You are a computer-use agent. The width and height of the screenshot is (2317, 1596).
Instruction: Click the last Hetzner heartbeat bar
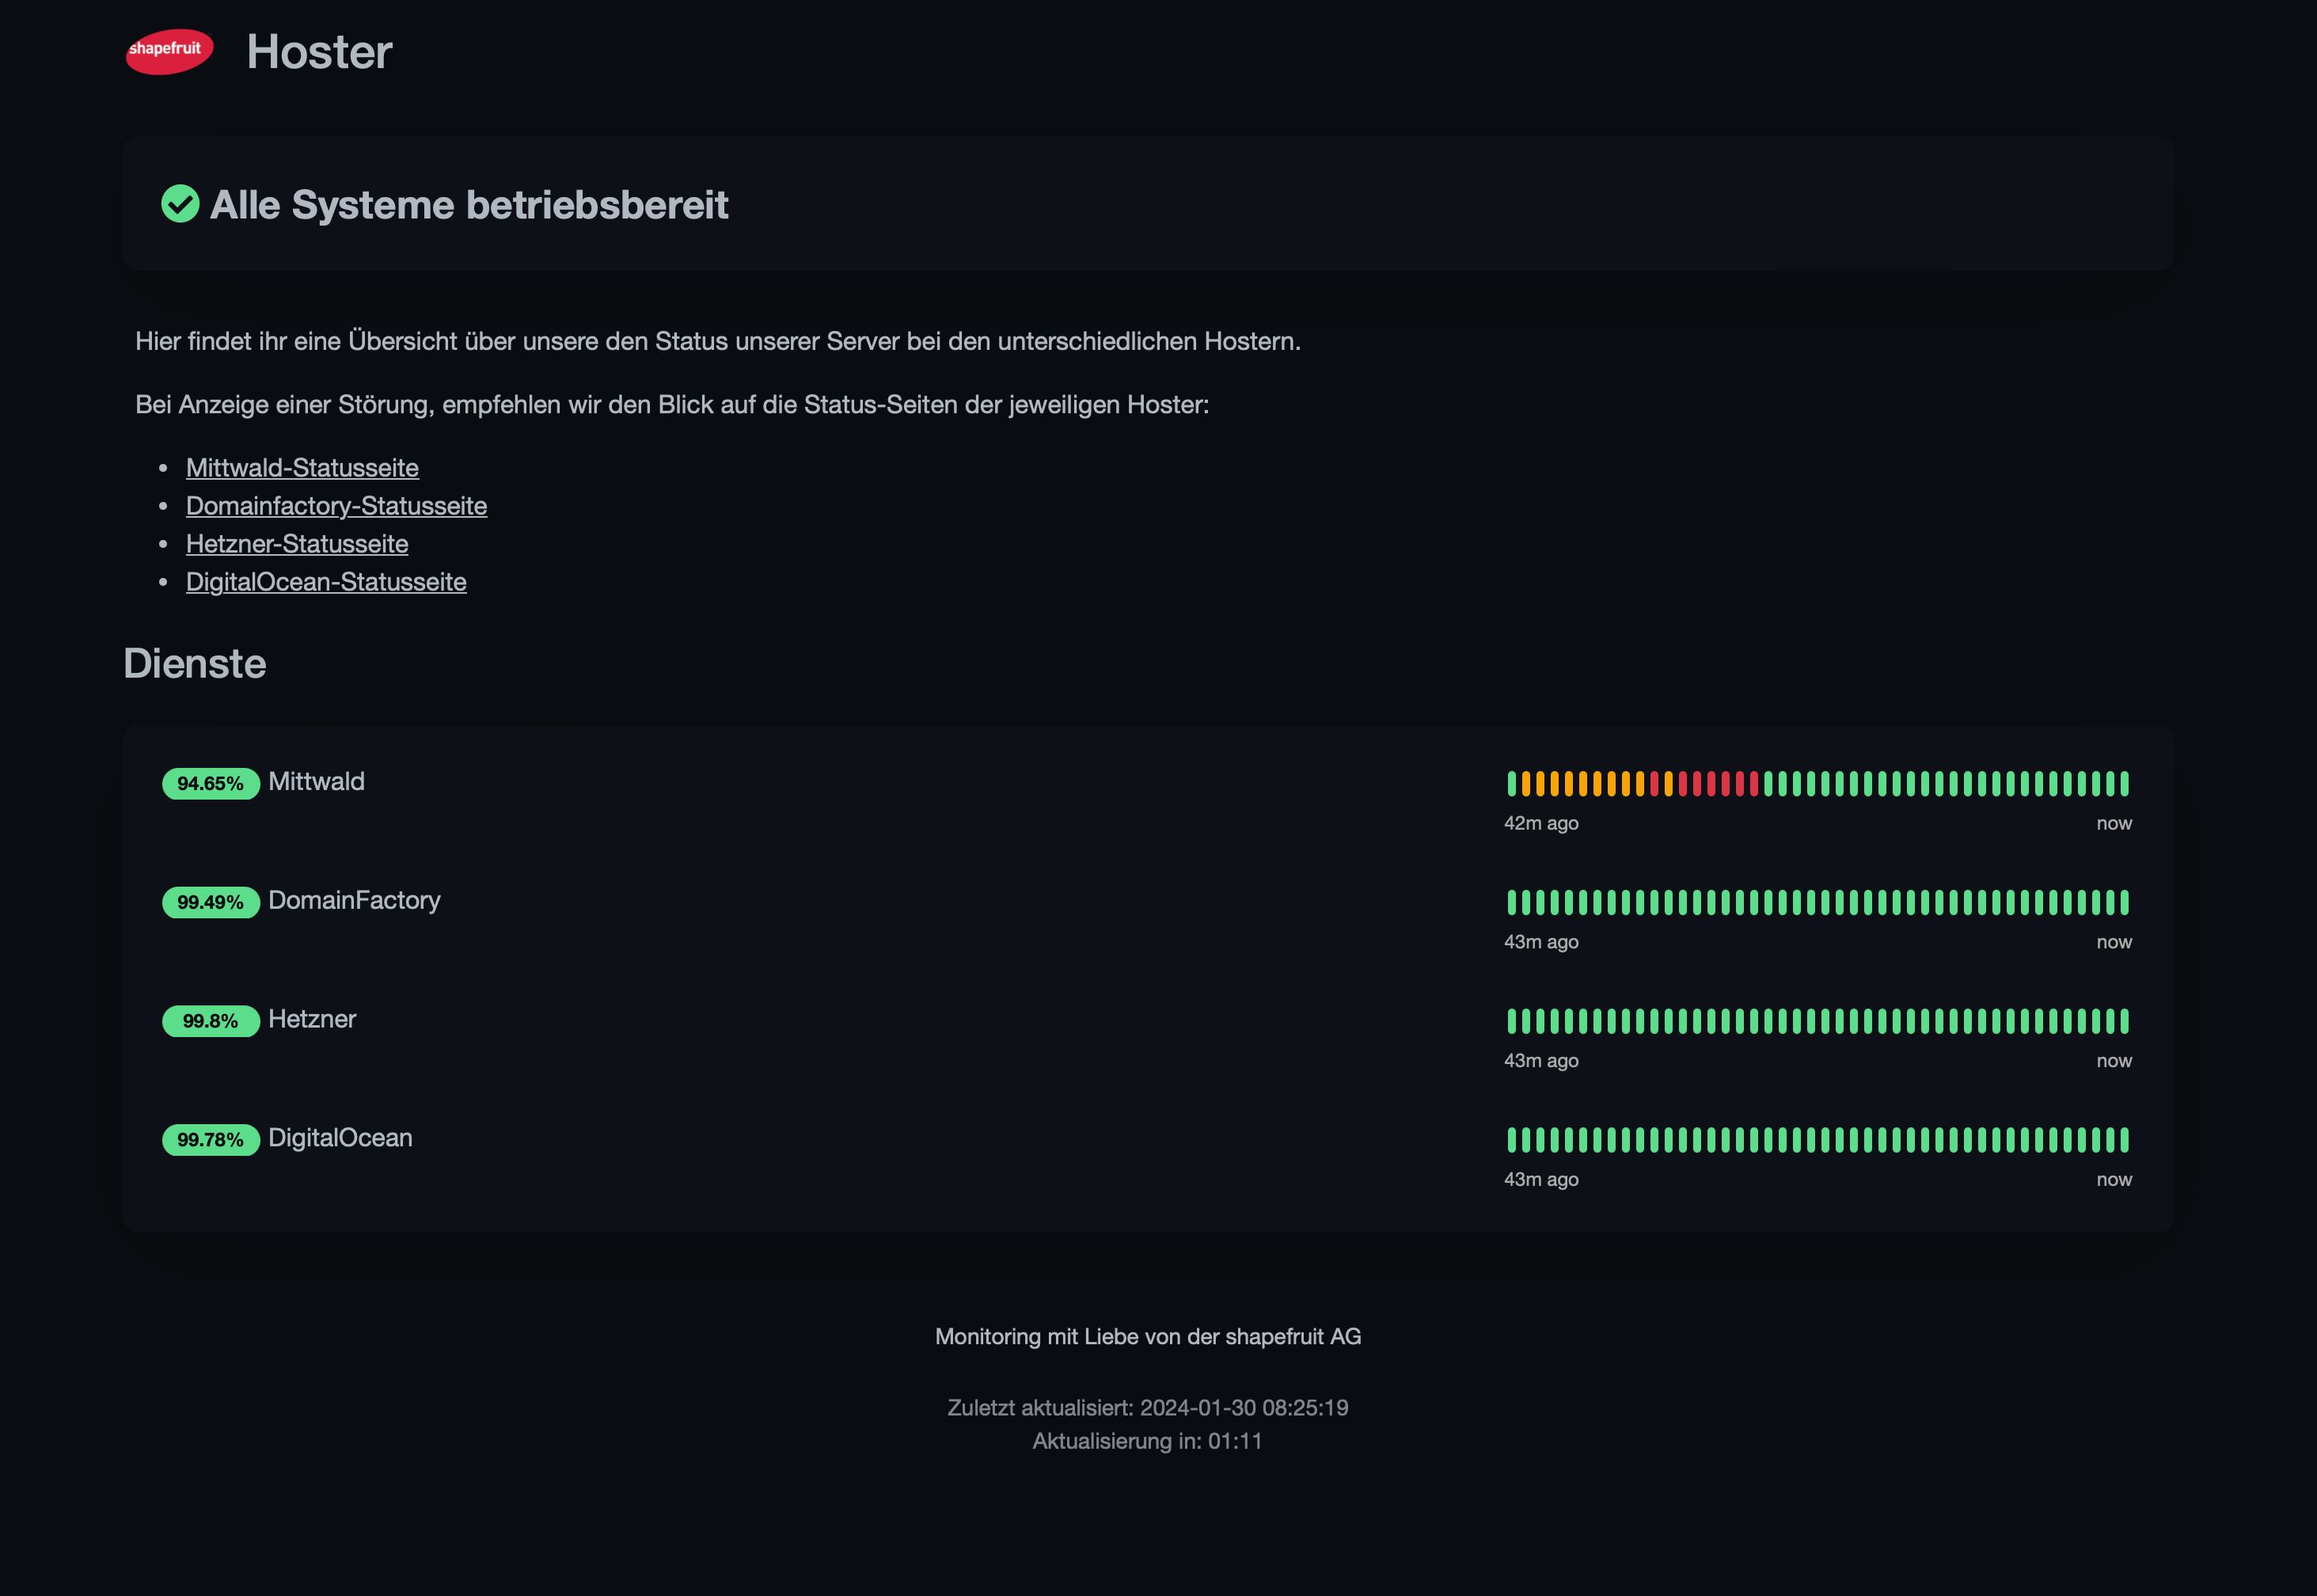tap(2125, 1021)
